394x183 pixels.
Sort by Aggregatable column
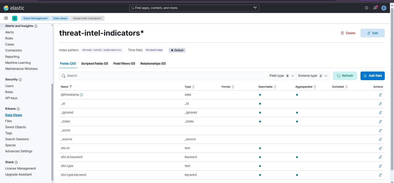point(306,87)
